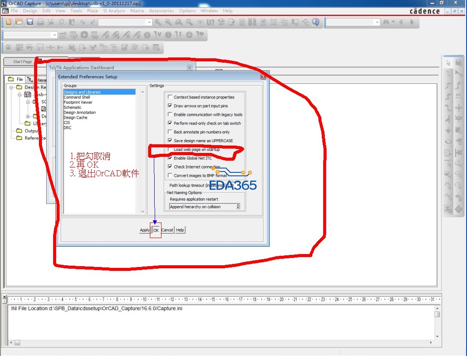Select Design Cache in Groups list
The image size is (467, 356).
(75, 118)
